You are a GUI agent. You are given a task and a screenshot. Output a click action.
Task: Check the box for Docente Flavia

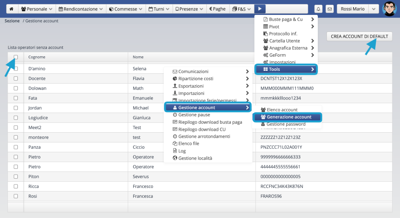click(16, 78)
